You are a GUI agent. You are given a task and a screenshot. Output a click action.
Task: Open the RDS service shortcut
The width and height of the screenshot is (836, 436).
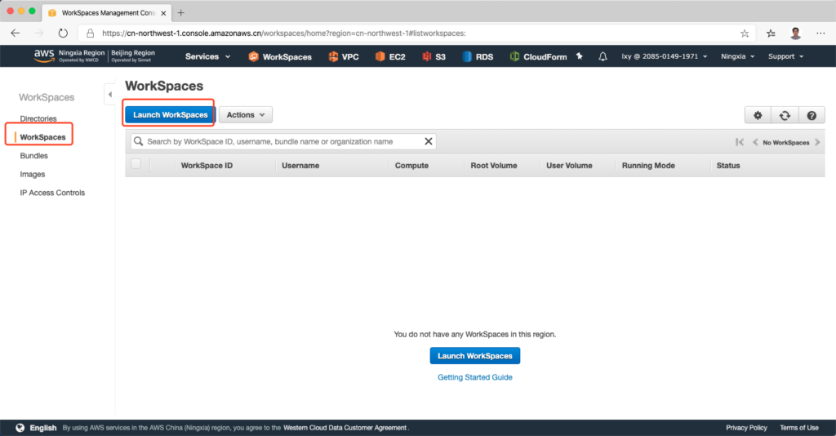point(478,56)
